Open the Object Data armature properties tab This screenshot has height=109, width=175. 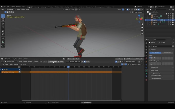(x=146, y=71)
